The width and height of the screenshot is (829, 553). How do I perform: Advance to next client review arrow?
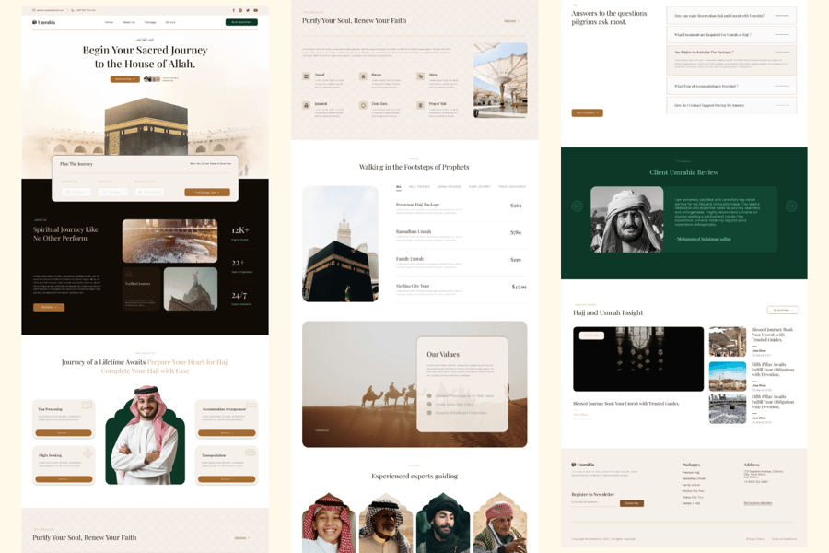click(x=790, y=206)
